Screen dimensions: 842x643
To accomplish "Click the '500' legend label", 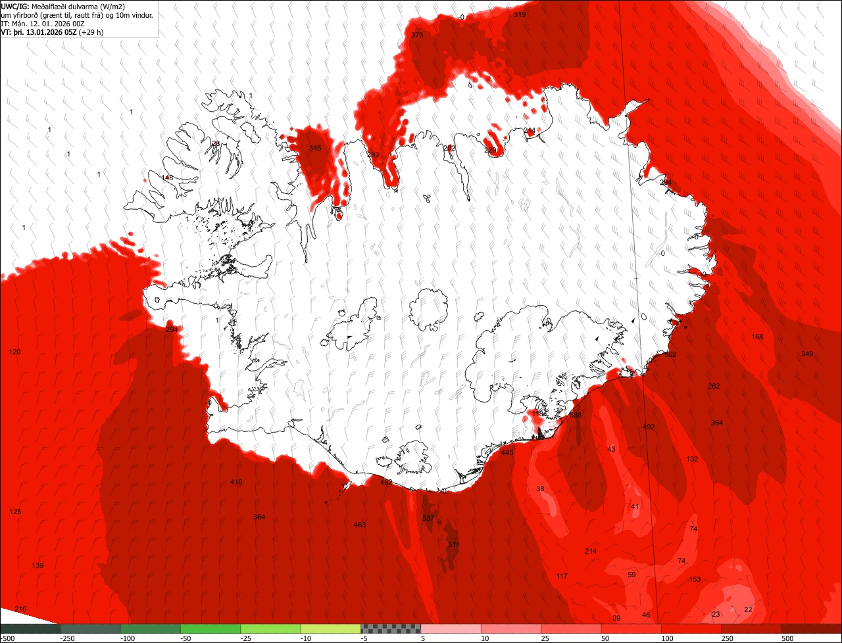I will point(787,638).
